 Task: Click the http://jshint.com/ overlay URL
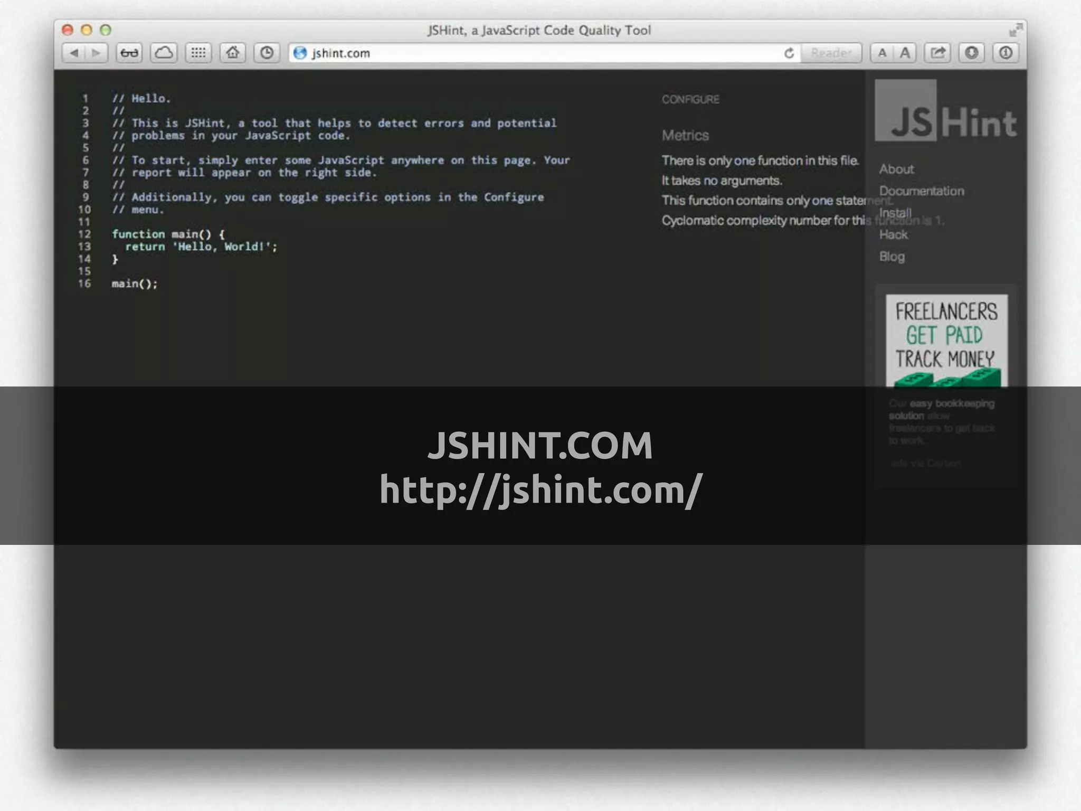click(540, 491)
